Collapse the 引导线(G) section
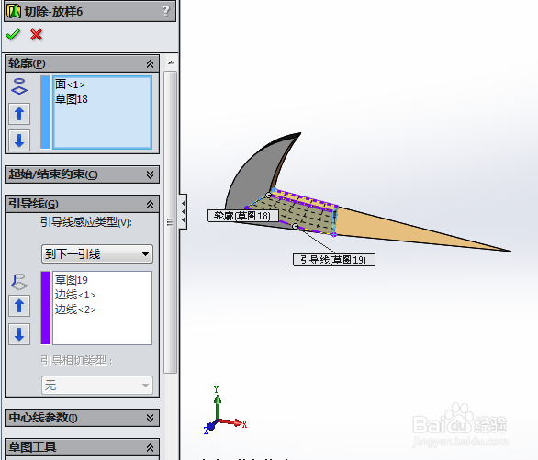 pos(150,205)
